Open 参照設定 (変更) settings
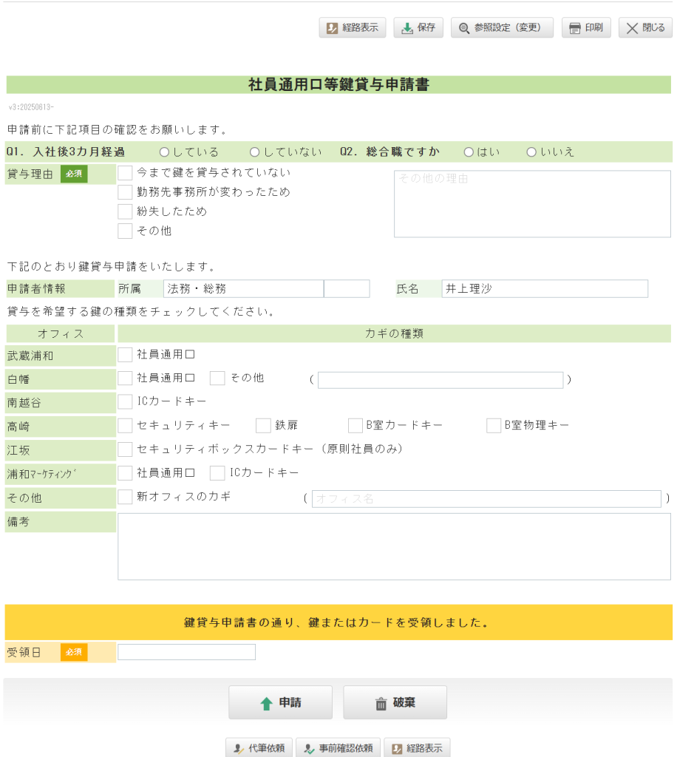 tap(503, 28)
